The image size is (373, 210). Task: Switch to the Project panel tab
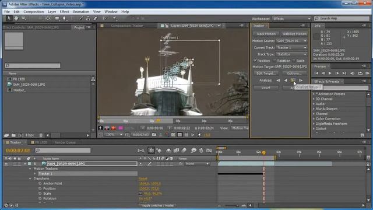click(x=79, y=27)
